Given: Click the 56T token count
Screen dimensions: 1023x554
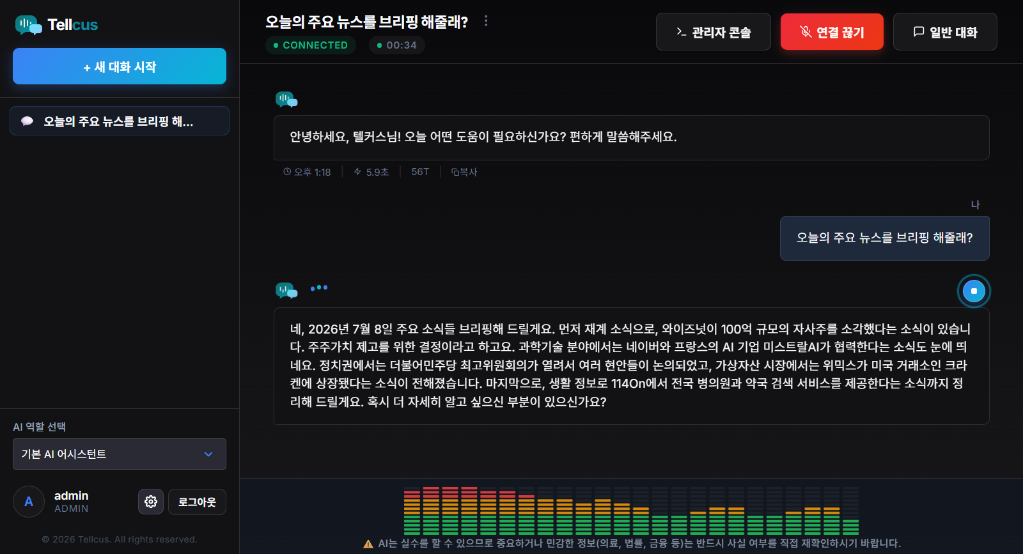Looking at the screenshot, I should (420, 172).
